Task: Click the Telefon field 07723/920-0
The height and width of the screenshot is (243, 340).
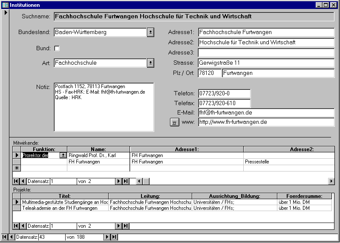Action: pyautogui.click(x=225, y=94)
